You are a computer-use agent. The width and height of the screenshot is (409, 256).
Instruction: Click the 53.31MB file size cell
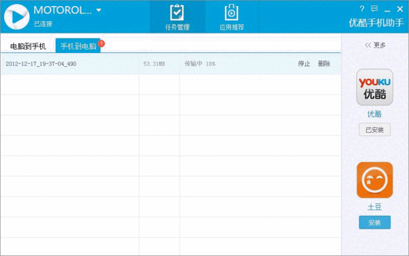point(154,64)
